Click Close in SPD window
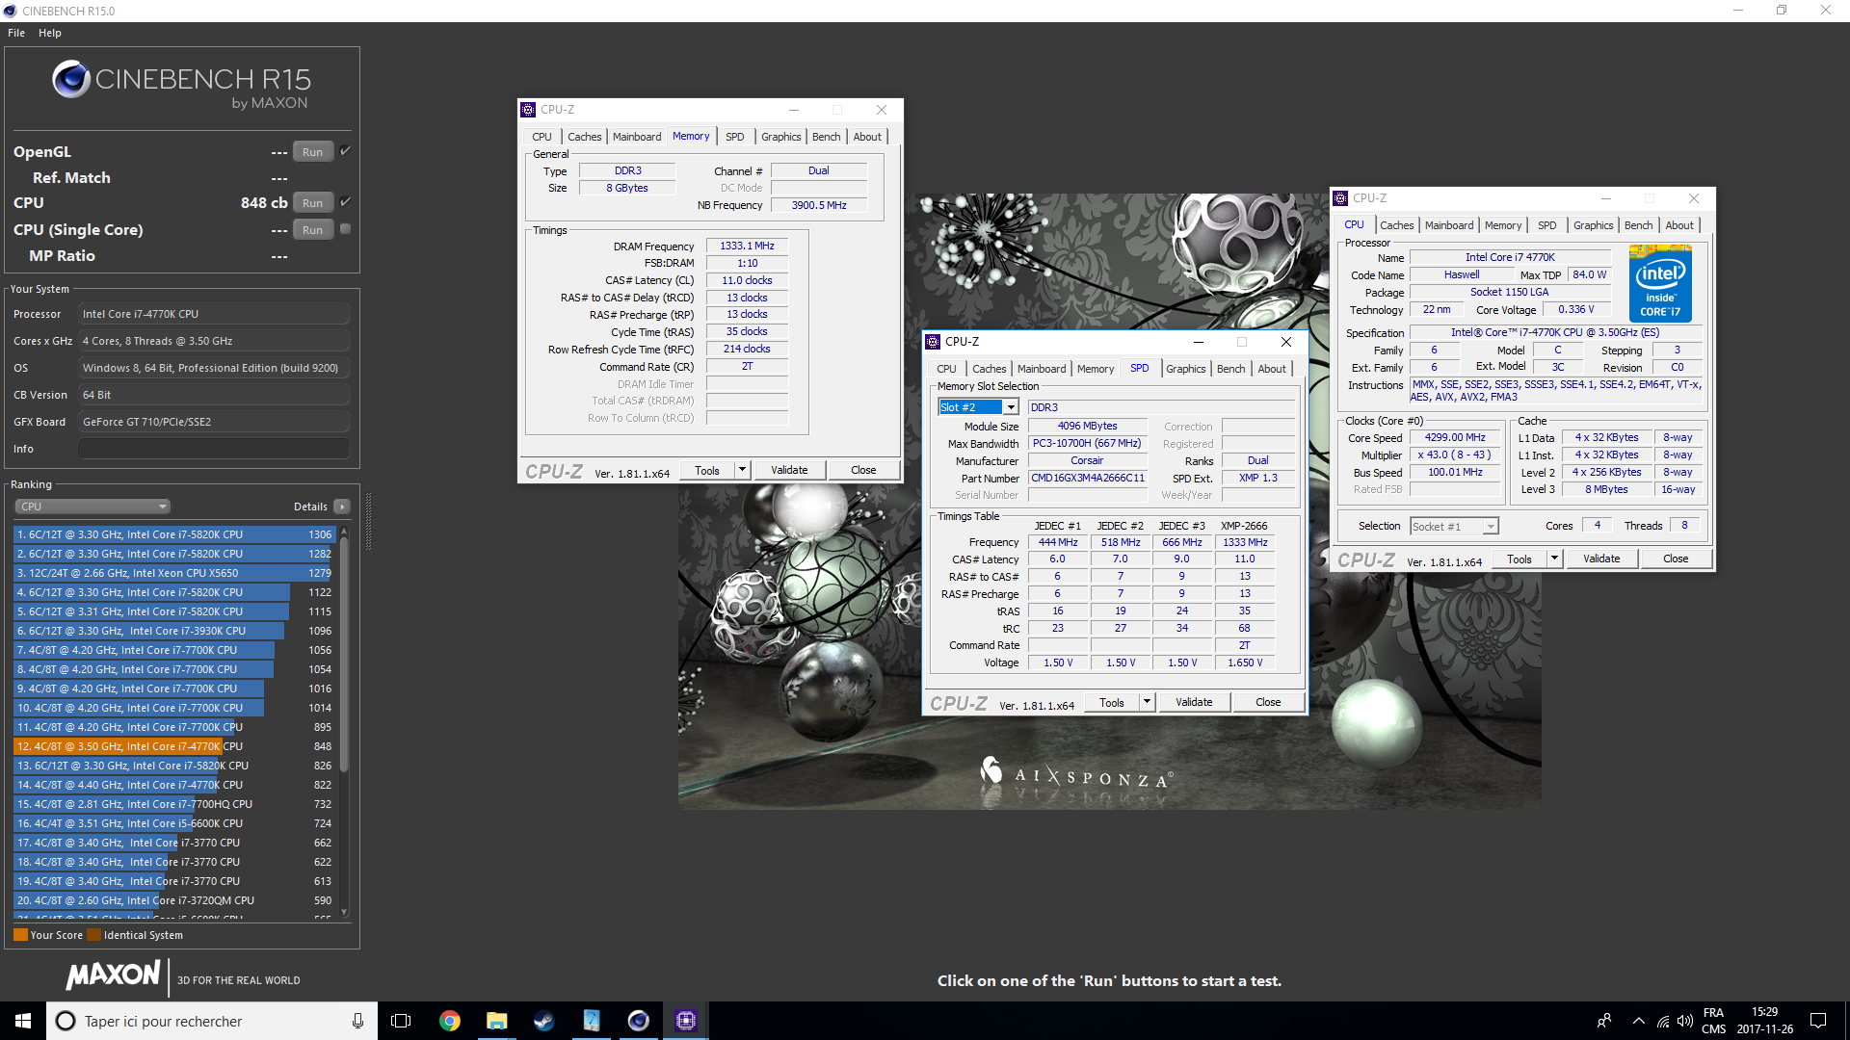 [1268, 702]
